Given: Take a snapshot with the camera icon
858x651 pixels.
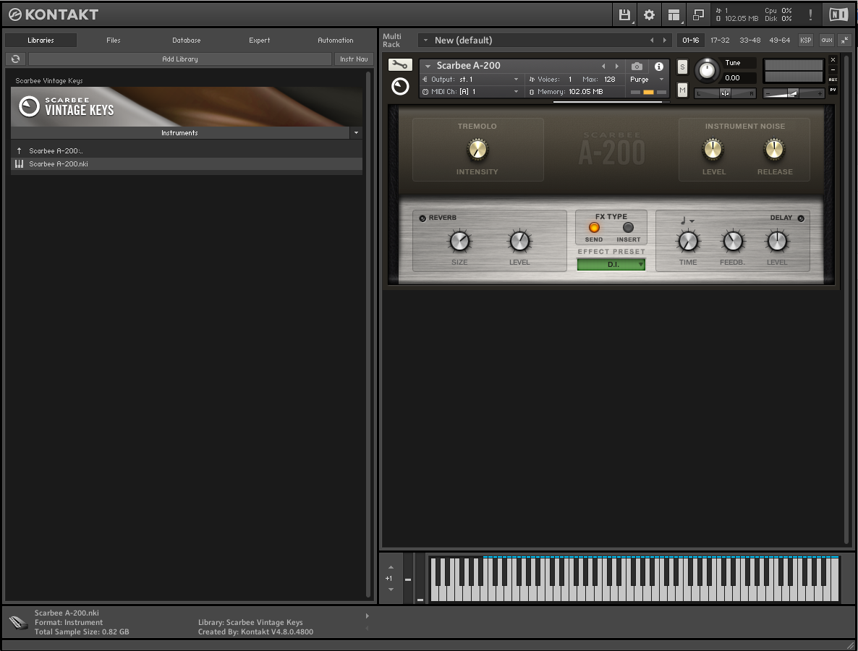Looking at the screenshot, I should point(637,67).
